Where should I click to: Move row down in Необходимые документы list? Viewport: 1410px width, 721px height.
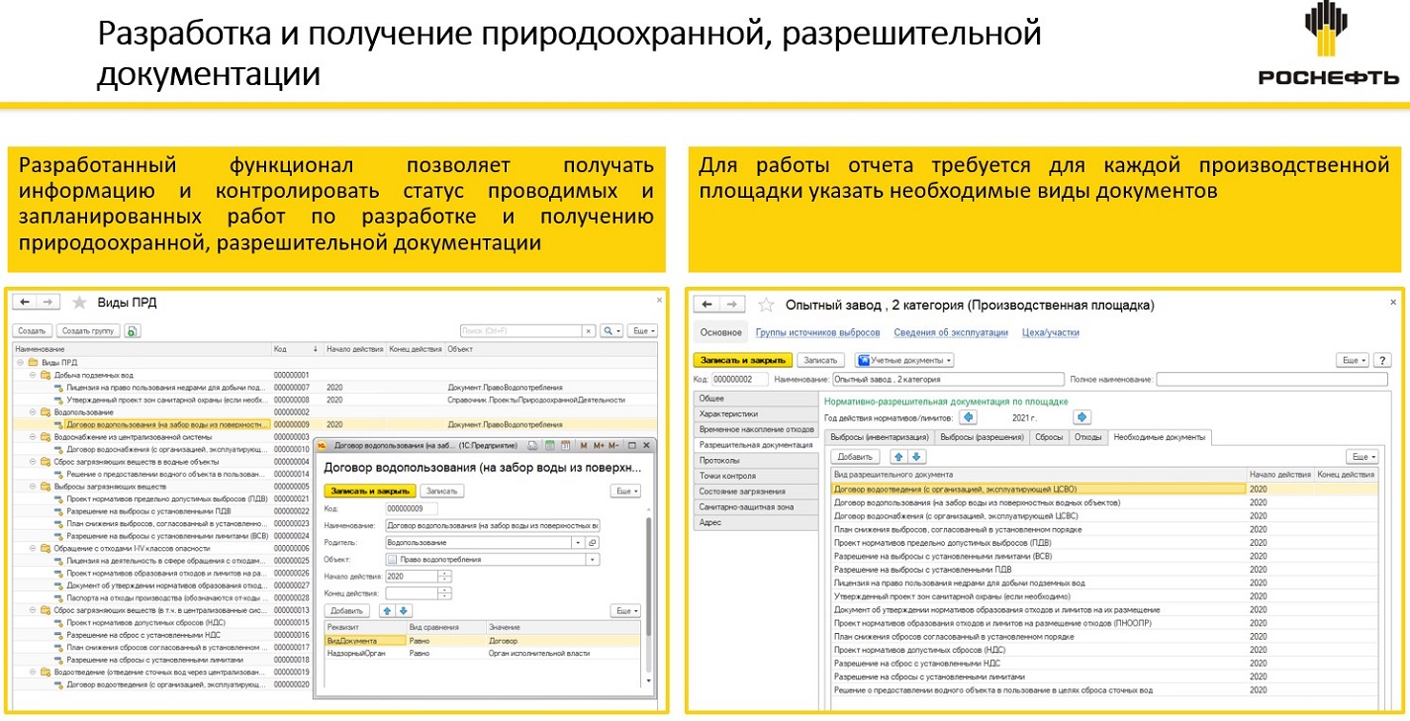[917, 457]
